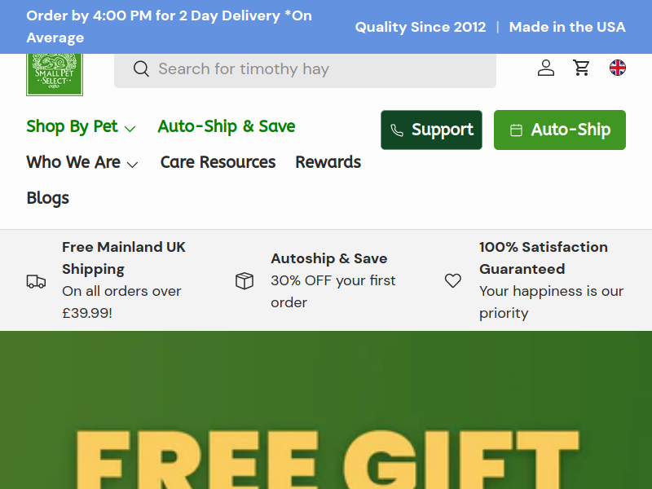The width and height of the screenshot is (652, 489).
Task: Click the dark green Support button
Action: tap(431, 130)
